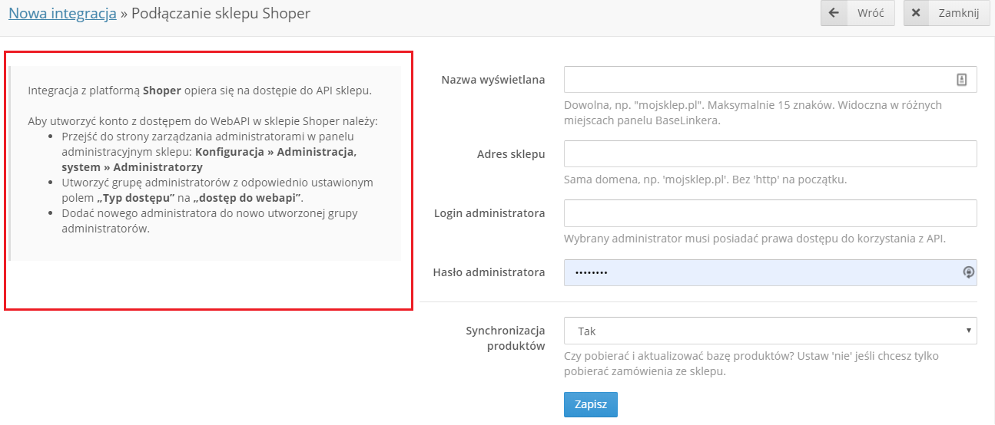Click the X icon on Zamknij button
Screen dimensions: 995x425
click(x=916, y=13)
